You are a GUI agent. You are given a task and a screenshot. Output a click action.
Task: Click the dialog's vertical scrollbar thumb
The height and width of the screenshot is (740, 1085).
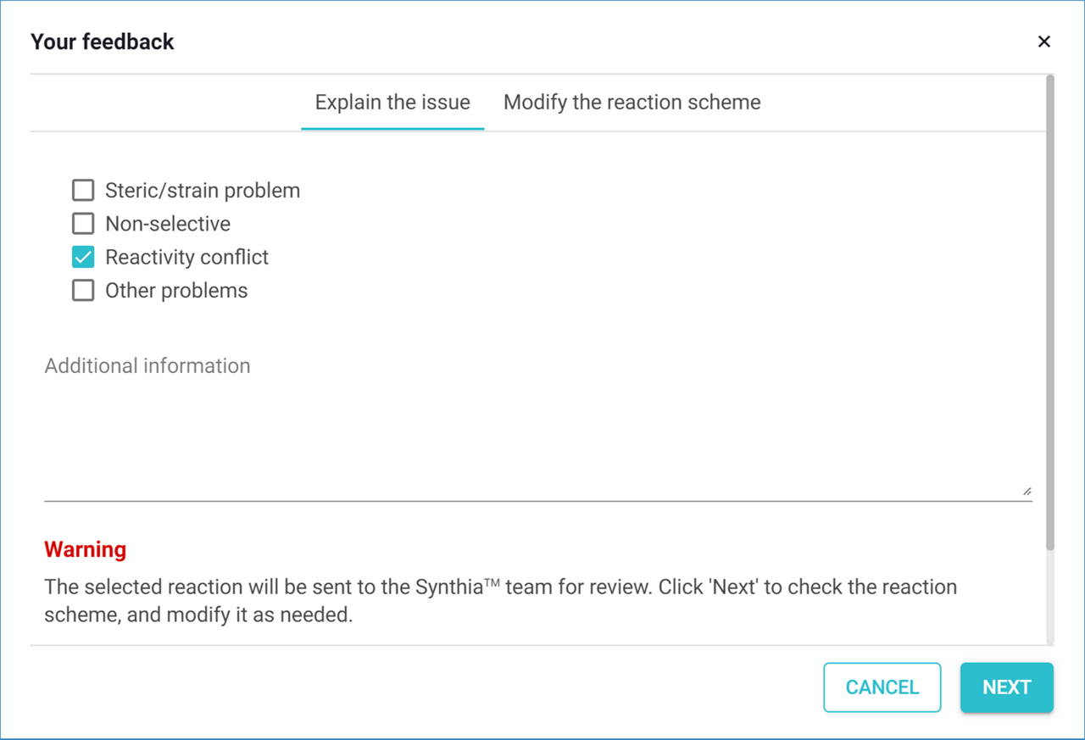pos(1050,314)
